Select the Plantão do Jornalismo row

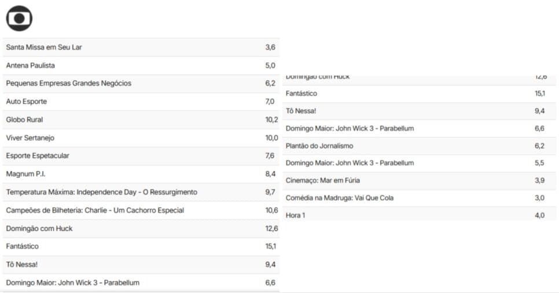click(x=419, y=146)
